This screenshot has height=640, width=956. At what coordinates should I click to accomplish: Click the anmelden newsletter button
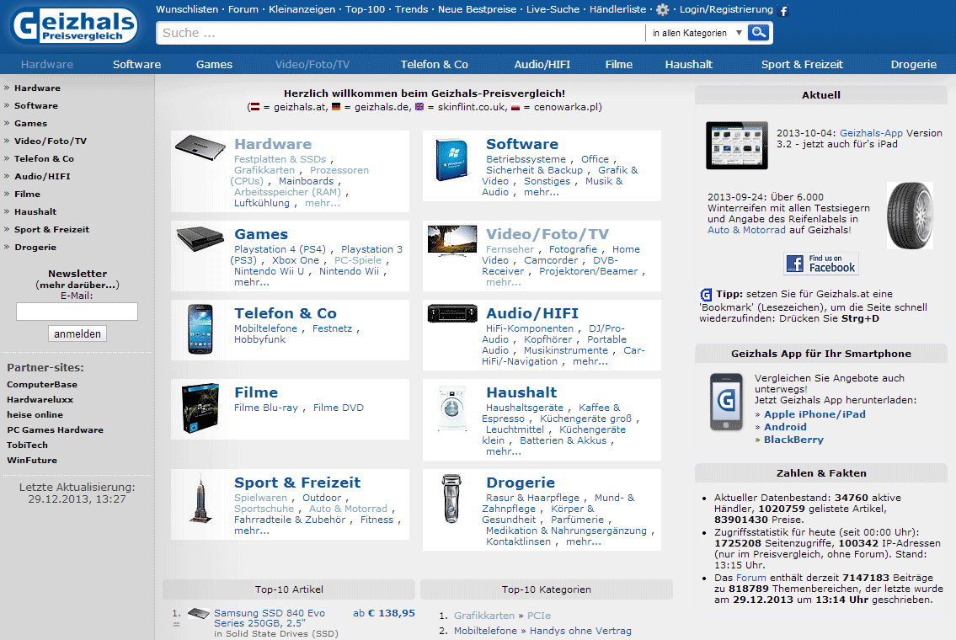click(x=77, y=333)
